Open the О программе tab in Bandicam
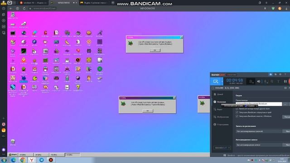This screenshot has width=290, height=163. click(x=221, y=125)
